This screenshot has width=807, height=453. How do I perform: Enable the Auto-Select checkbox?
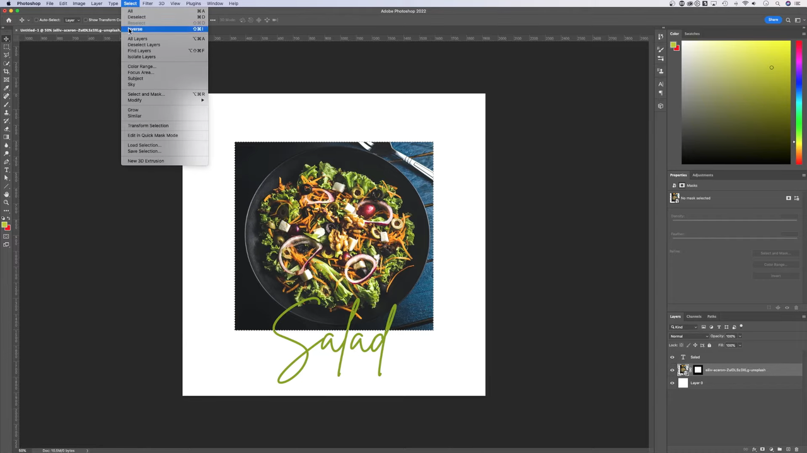[37, 20]
